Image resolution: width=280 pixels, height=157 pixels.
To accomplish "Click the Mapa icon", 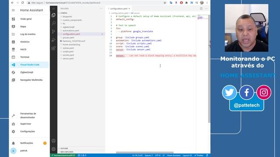I will 14,27.
